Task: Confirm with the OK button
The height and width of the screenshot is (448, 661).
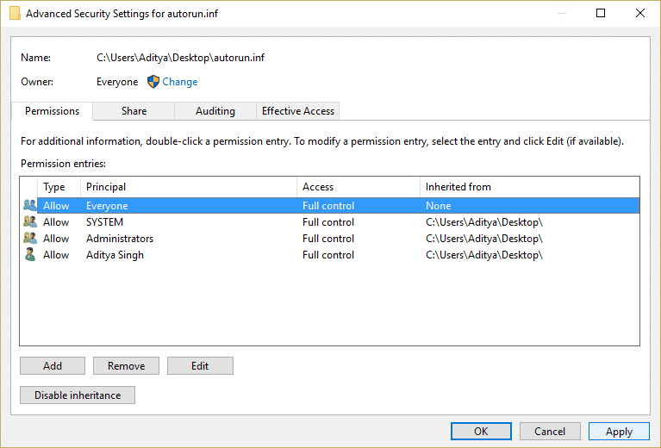Action: point(481,432)
